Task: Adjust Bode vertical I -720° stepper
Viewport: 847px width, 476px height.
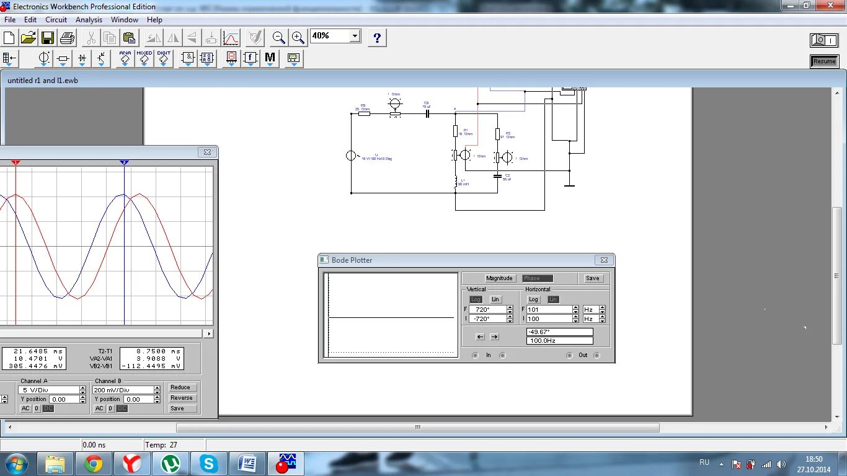Action: coord(510,319)
